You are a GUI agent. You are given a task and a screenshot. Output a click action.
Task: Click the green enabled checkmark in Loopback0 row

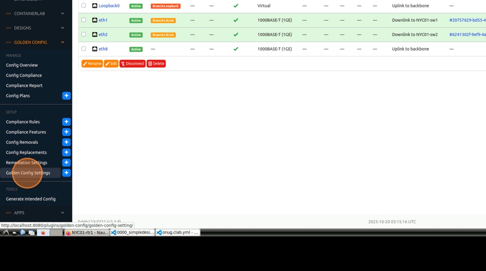click(x=236, y=6)
